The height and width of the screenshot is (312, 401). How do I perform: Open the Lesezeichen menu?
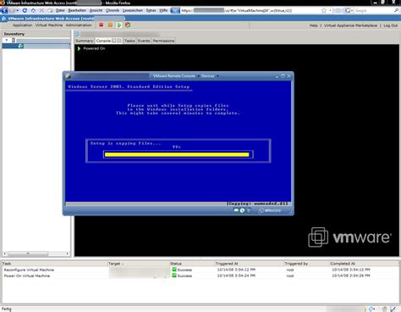[x=133, y=10]
